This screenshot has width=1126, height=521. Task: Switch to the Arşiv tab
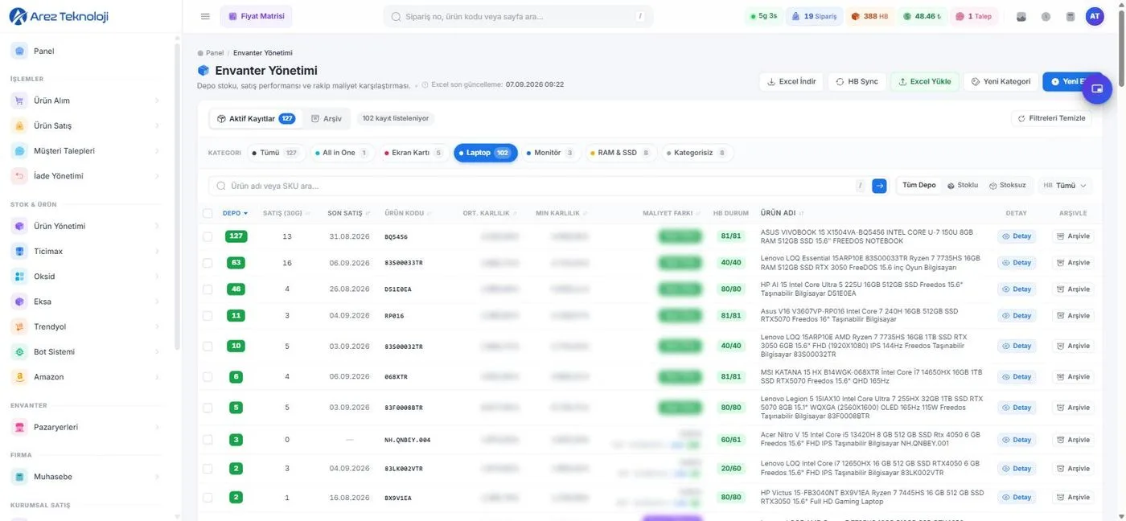(x=327, y=118)
